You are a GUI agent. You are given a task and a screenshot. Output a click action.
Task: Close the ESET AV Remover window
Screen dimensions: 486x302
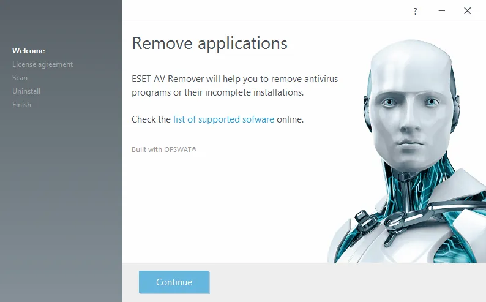pyautogui.click(x=468, y=11)
